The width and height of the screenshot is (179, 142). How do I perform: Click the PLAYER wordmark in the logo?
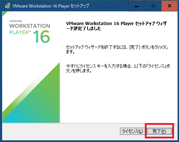coord(20,32)
